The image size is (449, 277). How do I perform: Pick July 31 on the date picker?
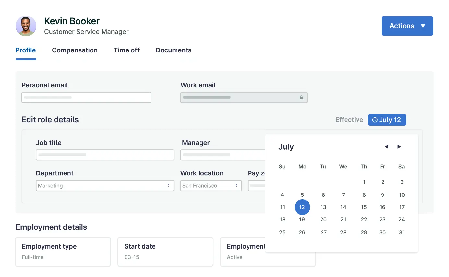click(402, 232)
